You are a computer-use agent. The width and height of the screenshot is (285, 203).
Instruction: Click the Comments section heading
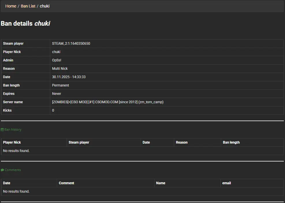[13, 170]
